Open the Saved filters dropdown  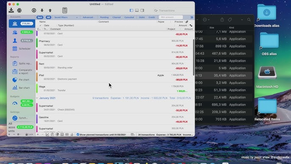coord(66,17)
